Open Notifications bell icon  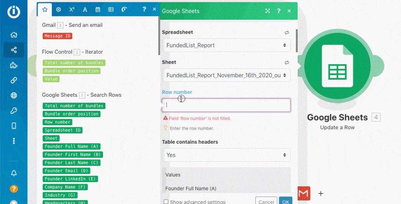[14, 173]
